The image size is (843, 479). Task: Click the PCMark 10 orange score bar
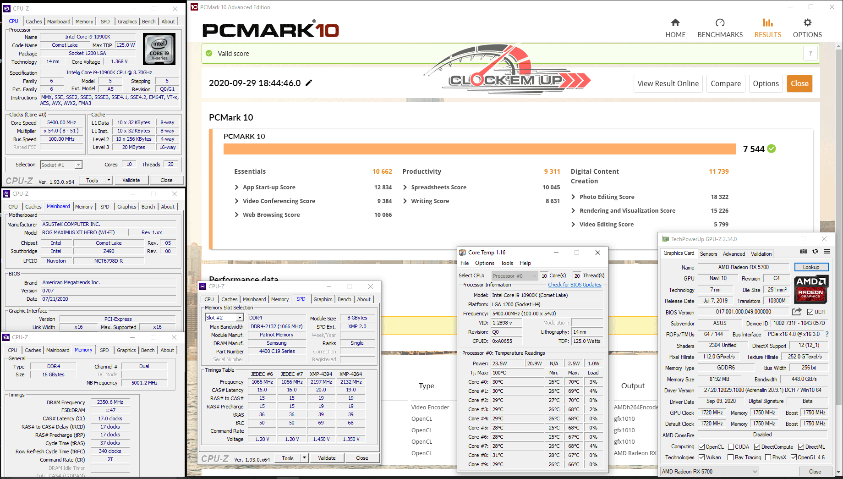pyautogui.click(x=479, y=149)
